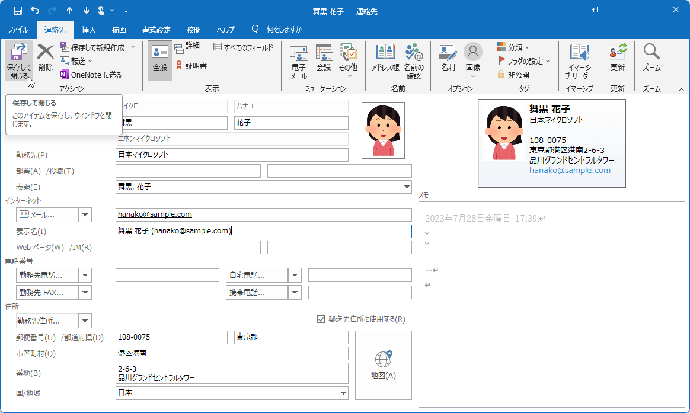Select the Contact (連絡先) ribbon tab
Viewport: 690px width, 413px height.
coord(55,30)
